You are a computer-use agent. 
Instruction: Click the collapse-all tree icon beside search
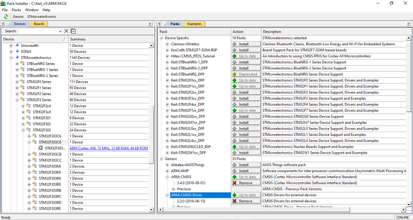click(73, 31)
